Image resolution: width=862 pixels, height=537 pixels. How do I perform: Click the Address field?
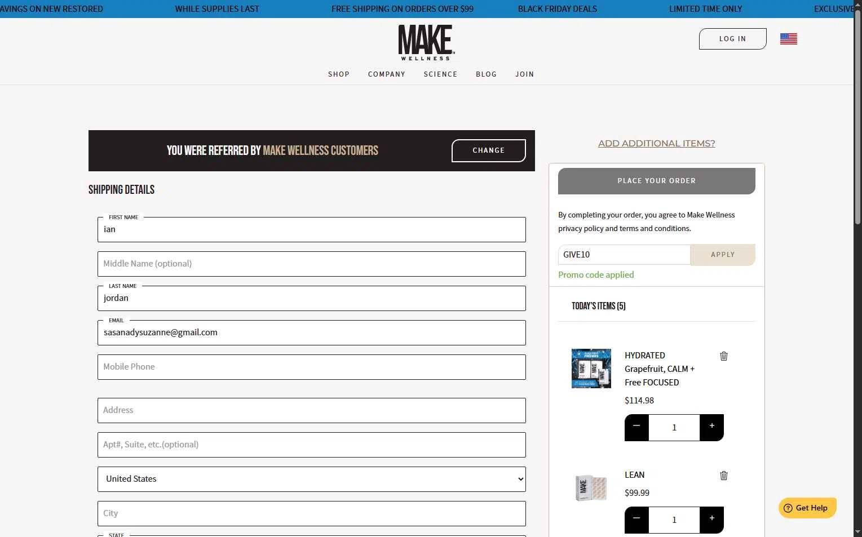click(x=312, y=410)
